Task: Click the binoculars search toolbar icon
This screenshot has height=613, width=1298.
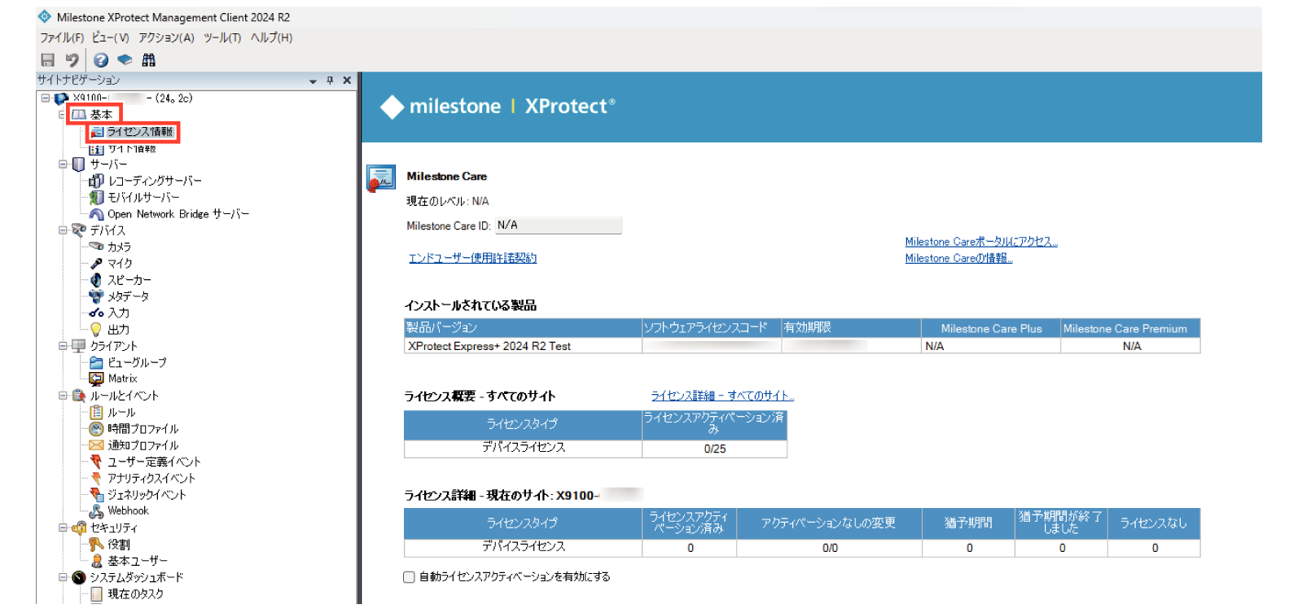Action: [148, 59]
